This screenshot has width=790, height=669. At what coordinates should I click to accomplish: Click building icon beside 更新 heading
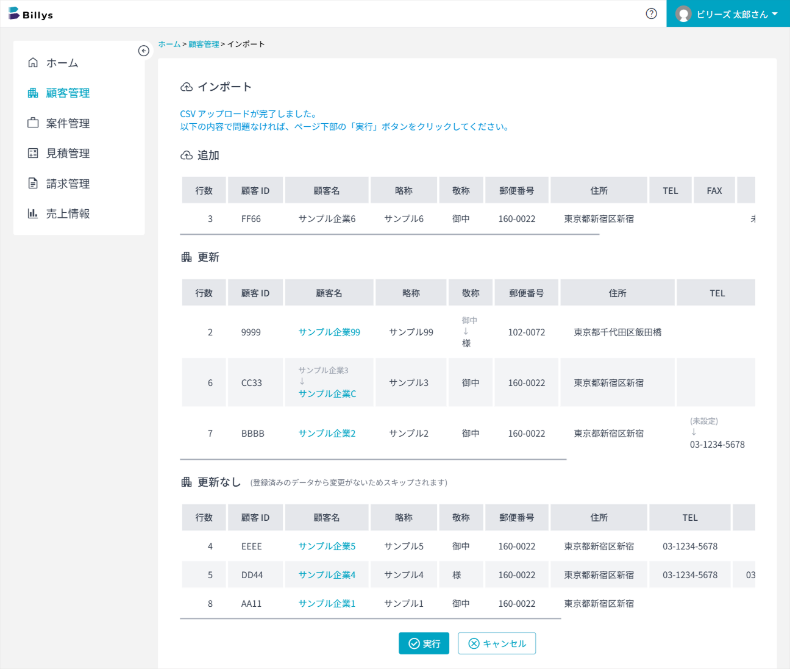(187, 257)
